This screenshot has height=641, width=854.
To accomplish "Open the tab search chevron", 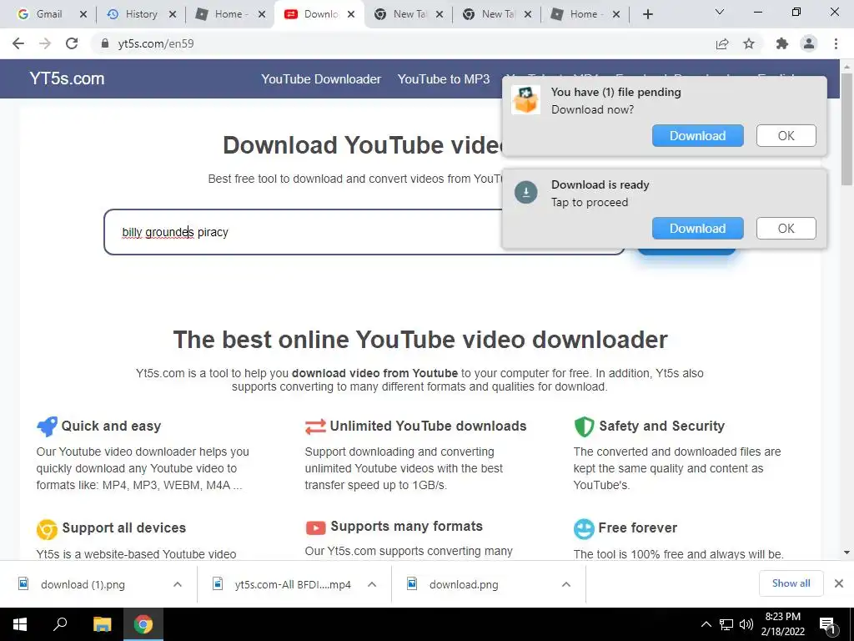I will (720, 12).
